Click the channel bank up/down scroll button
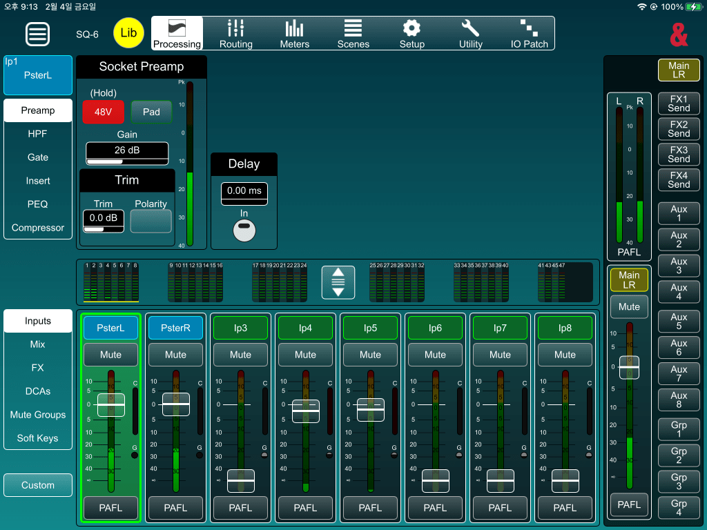Image resolution: width=707 pixels, height=530 pixels. pos(338,282)
